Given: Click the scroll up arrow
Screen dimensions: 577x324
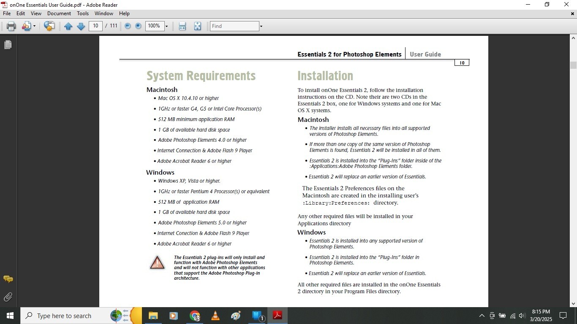Looking at the screenshot, I should click(x=573, y=38).
